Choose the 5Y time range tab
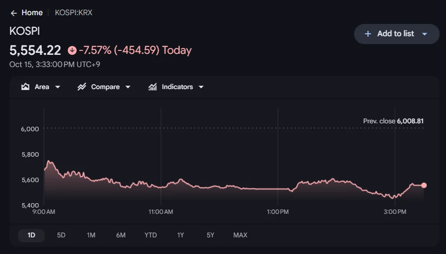The height and width of the screenshot is (254, 446). click(211, 235)
